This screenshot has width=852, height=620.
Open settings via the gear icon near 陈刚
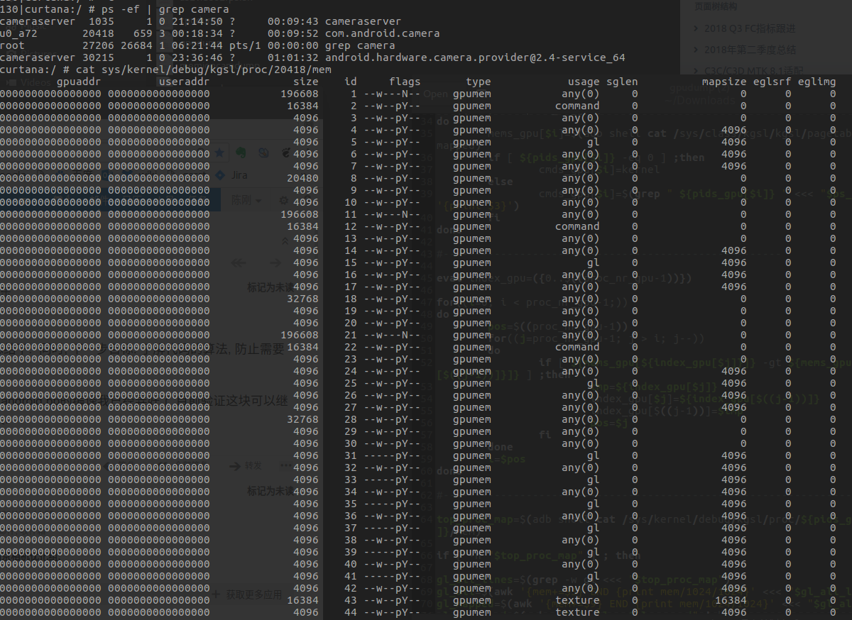pos(283,200)
